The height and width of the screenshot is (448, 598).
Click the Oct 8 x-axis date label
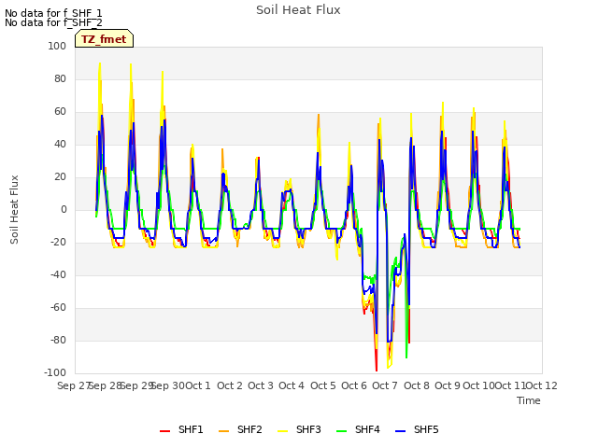417,385
